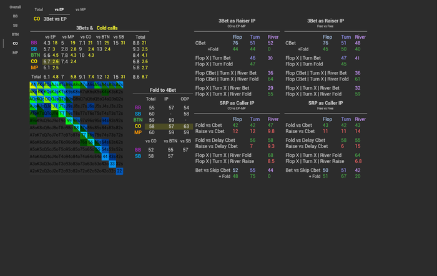Click MP row label in 3Bets table
Image resolution: width=437 pixels, height=276 pixels.
point(34,67)
